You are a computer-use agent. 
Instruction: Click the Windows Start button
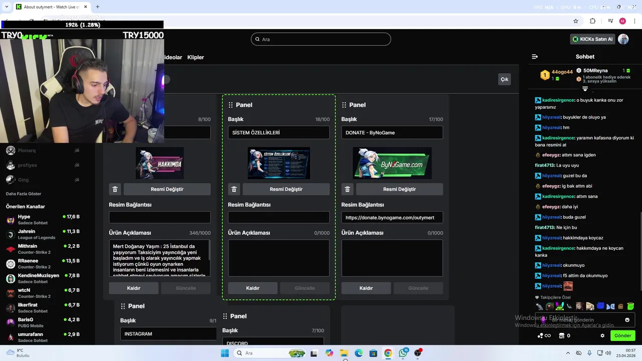pos(225,353)
